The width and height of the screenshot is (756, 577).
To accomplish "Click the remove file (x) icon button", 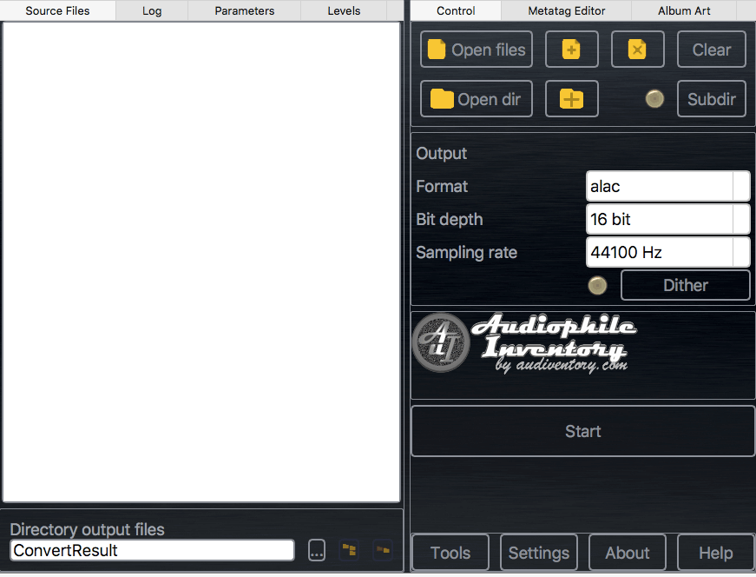I will (x=637, y=50).
